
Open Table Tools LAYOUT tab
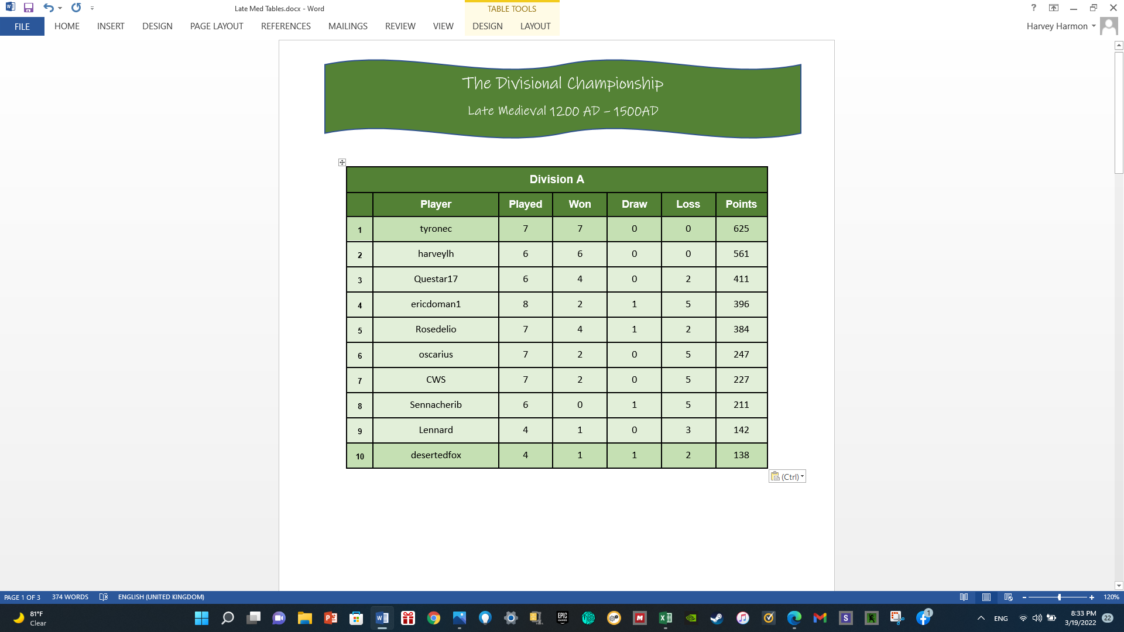point(535,26)
